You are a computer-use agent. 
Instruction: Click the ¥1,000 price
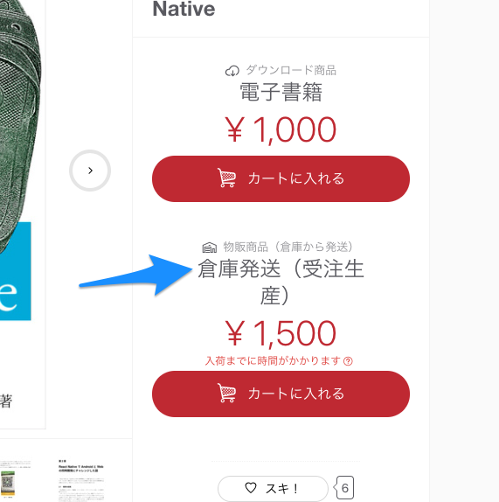281,129
